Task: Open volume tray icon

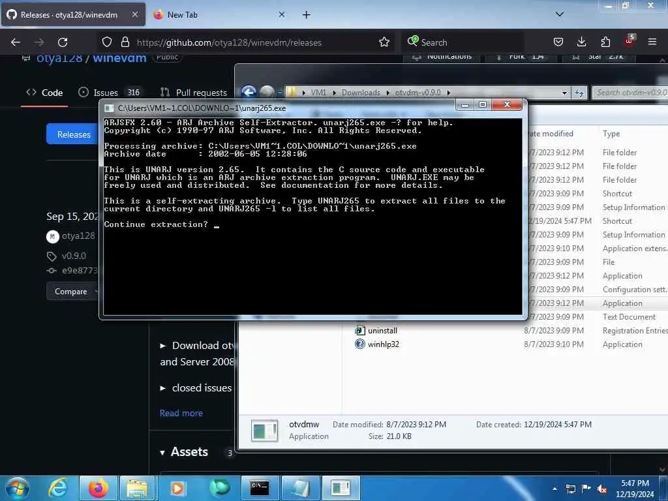Action: (x=602, y=489)
